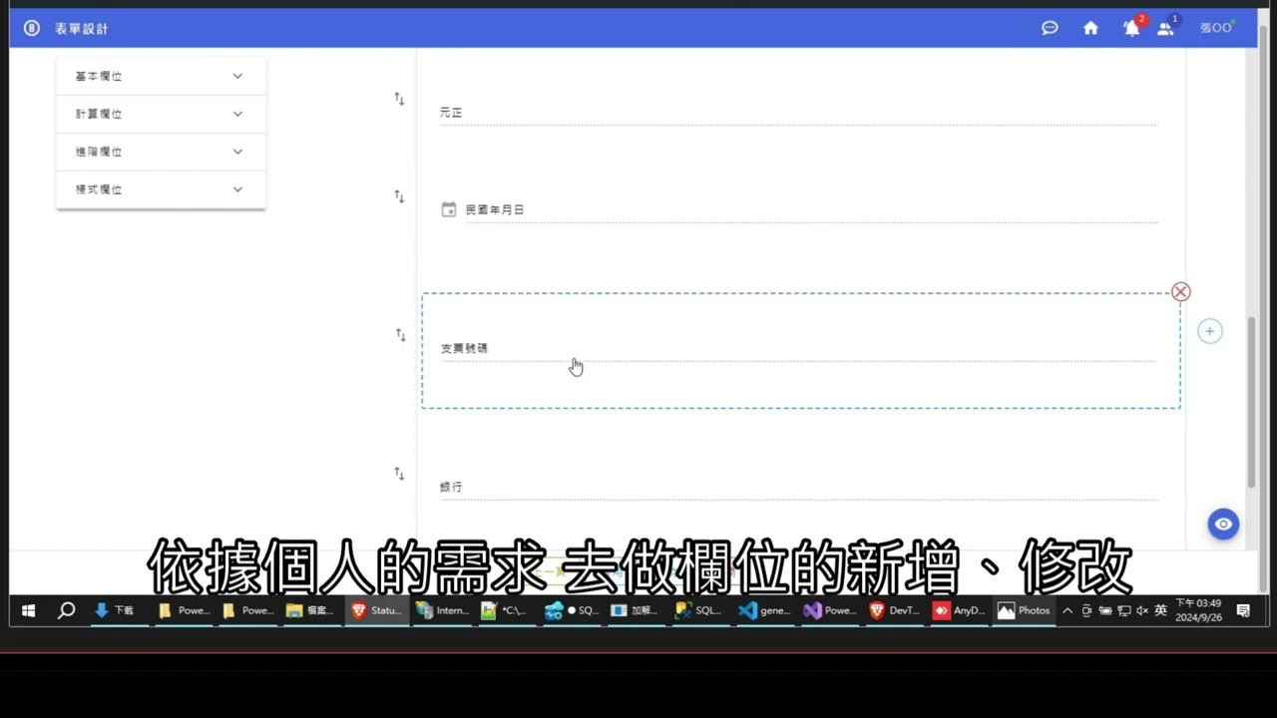Open the taskbar clock showing 下午 03:49

pyautogui.click(x=1198, y=610)
